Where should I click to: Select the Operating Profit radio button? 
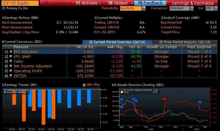pyautogui.click(x=11, y=71)
